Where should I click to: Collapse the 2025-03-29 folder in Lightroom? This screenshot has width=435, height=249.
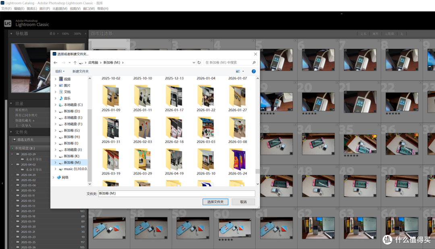click(x=12, y=154)
